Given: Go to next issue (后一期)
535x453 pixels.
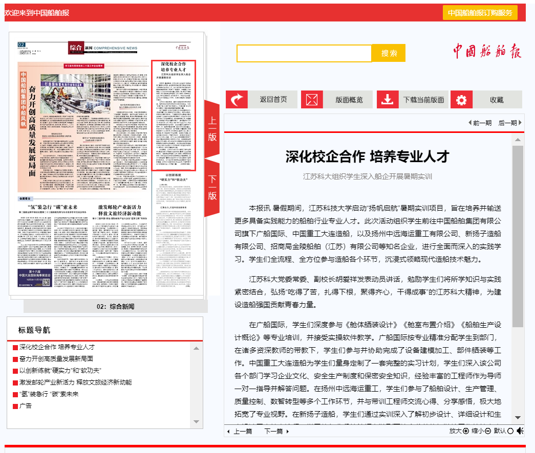Looking at the screenshot, I should 510,123.
